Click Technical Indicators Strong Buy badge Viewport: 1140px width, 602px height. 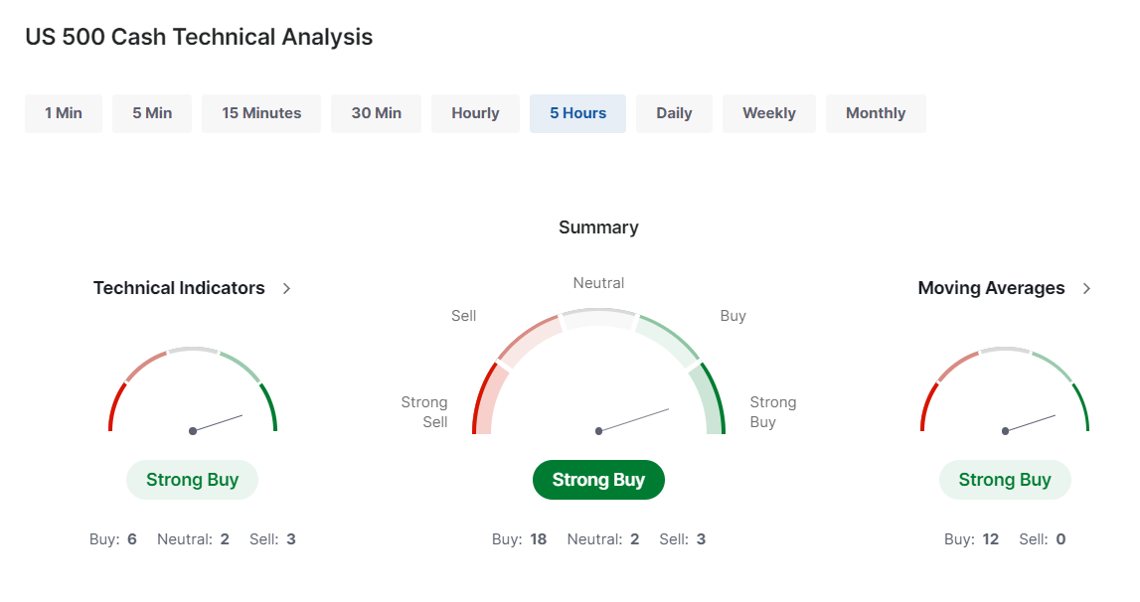pos(193,480)
